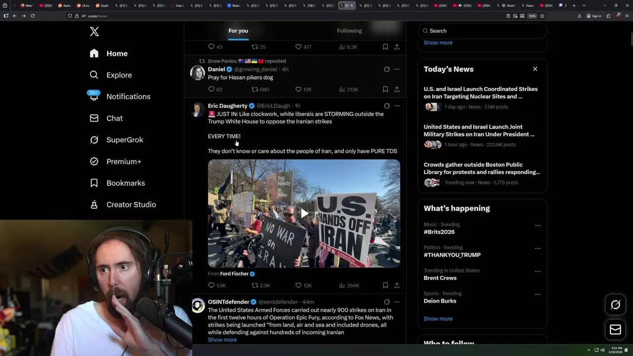Reload the page in the browser
The height and width of the screenshot is (356, 633).
(x=33, y=16)
